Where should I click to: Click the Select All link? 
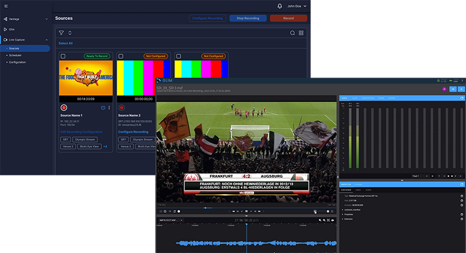click(65, 43)
